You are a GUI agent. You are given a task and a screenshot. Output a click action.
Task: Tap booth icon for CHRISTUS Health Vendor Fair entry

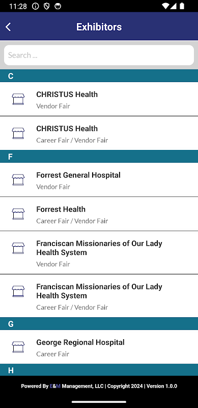coord(18,99)
